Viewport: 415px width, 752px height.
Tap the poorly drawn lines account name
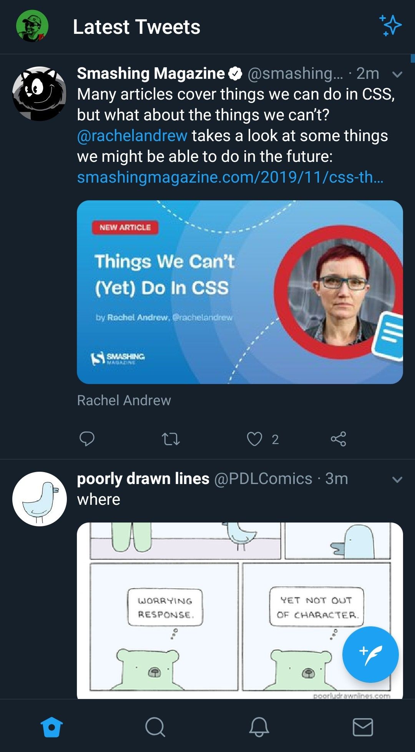coord(143,479)
